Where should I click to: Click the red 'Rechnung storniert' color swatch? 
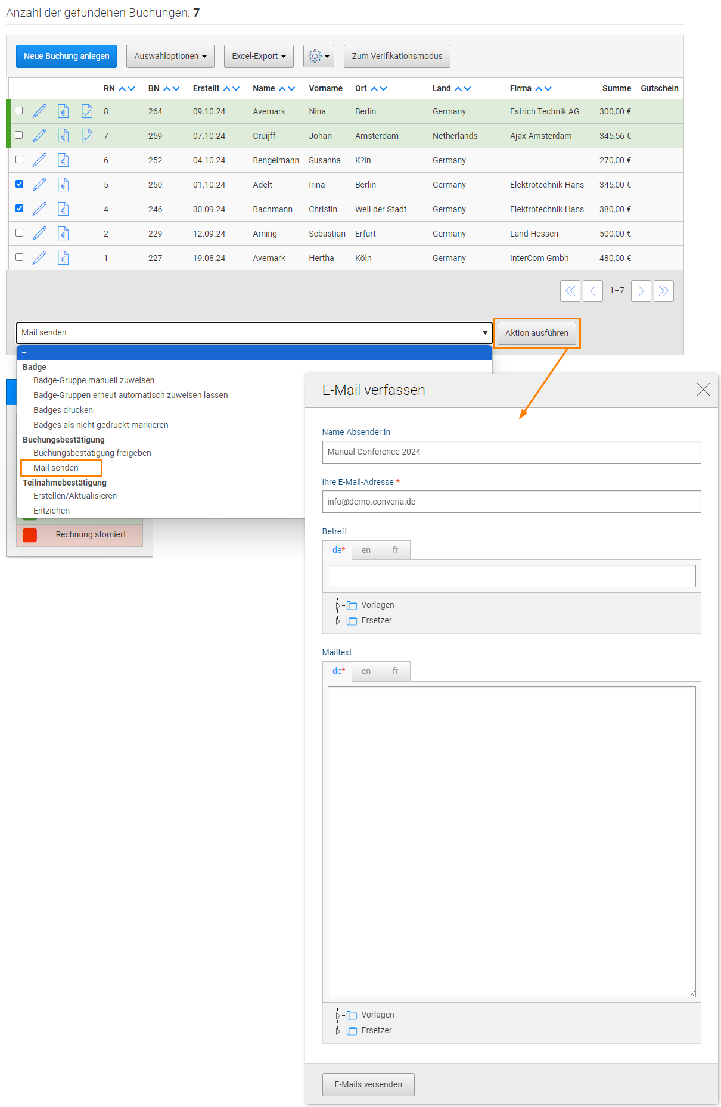[x=30, y=535]
